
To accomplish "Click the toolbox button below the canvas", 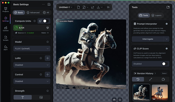I will click(114, 100).
